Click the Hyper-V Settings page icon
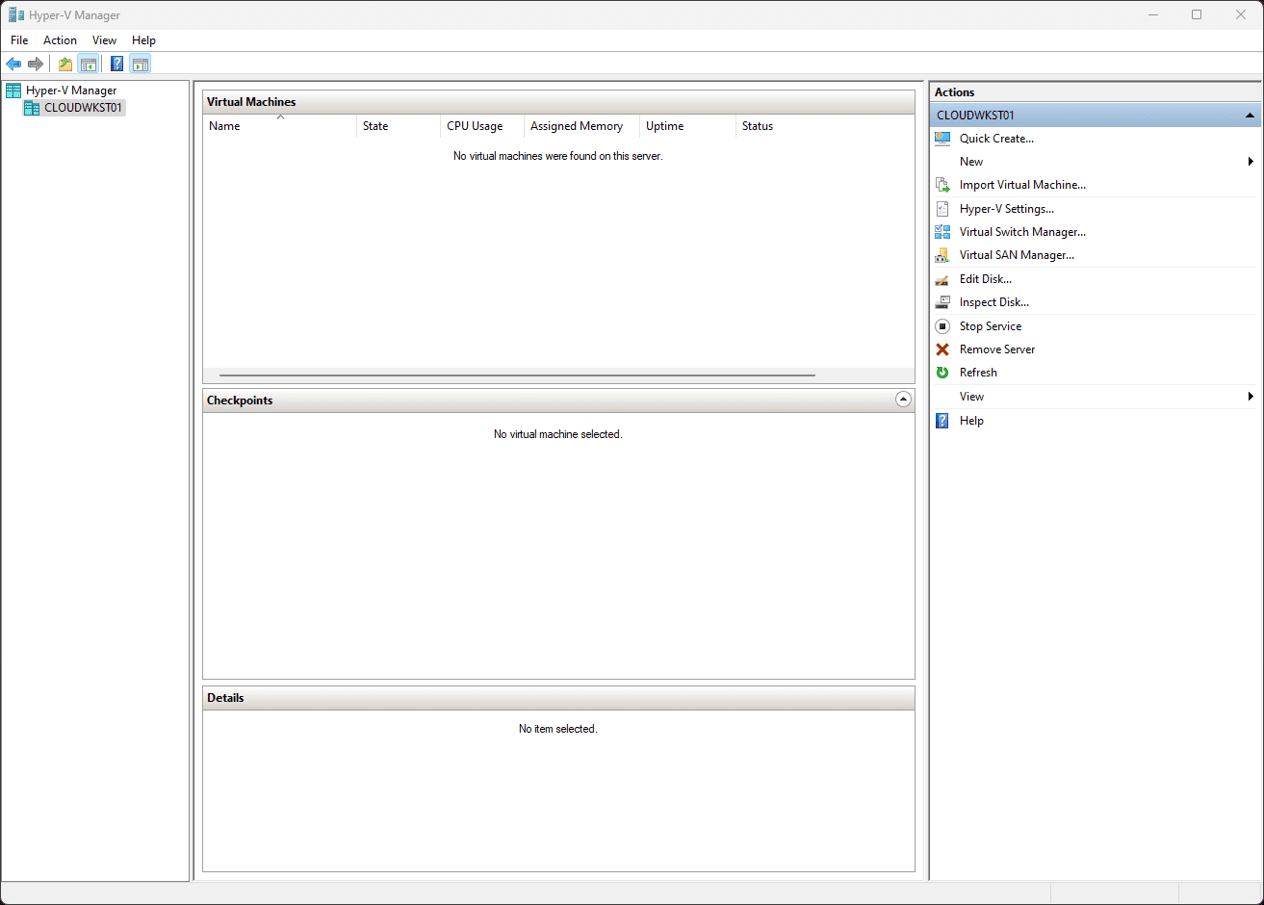 pos(942,209)
